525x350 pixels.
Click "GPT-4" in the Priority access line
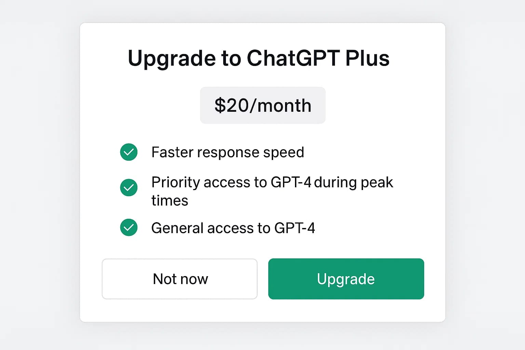coord(291,183)
